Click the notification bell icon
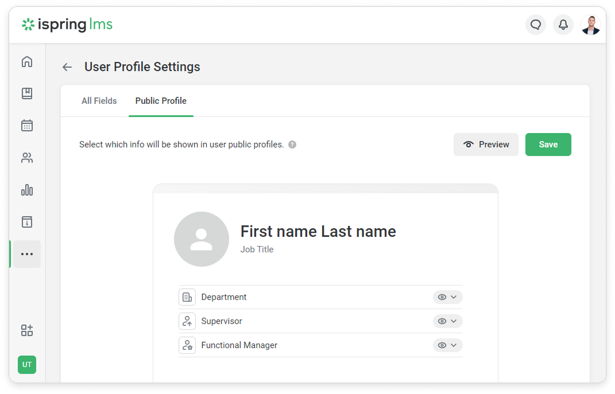This screenshot has height=394, width=615. (x=563, y=25)
